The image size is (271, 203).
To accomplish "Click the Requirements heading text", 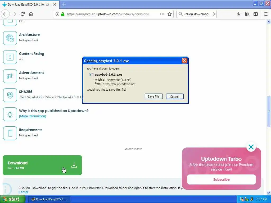I will (x=31, y=130).
